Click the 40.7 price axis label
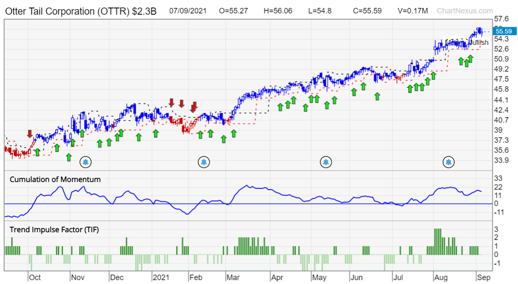The width and height of the screenshot is (518, 284). pyautogui.click(x=502, y=120)
